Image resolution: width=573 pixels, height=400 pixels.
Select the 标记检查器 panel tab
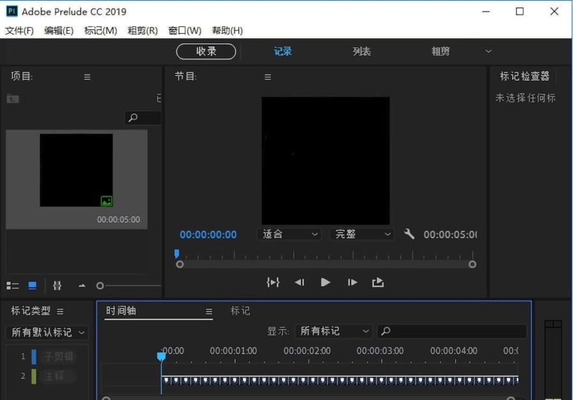pos(525,76)
